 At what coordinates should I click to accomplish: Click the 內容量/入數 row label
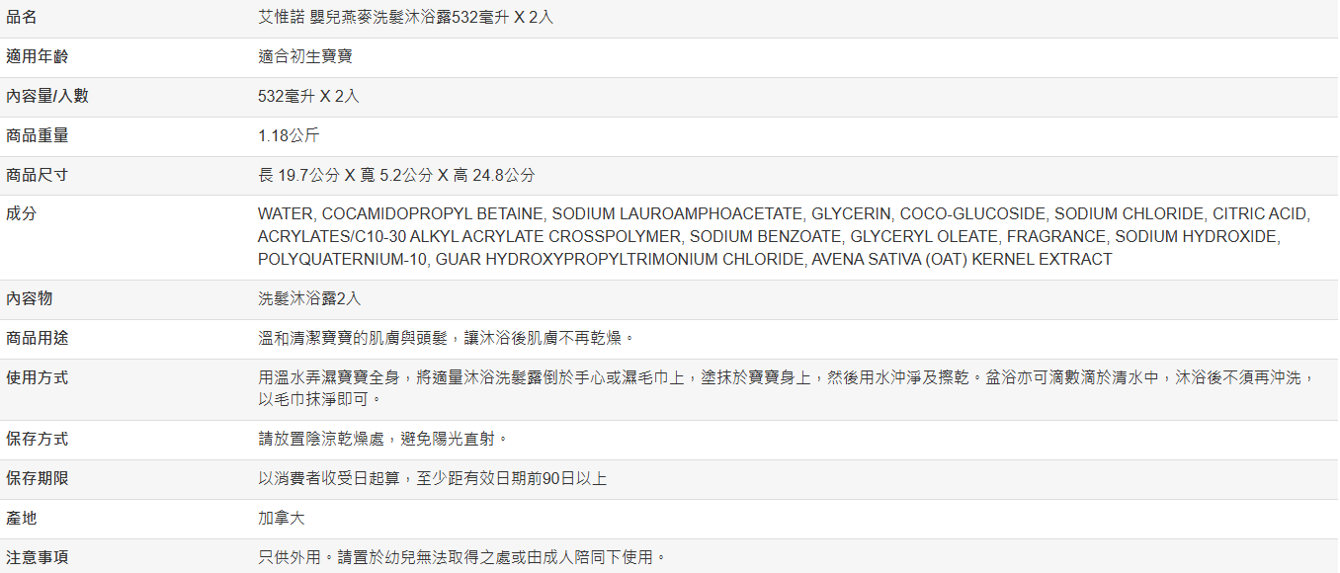(46, 96)
